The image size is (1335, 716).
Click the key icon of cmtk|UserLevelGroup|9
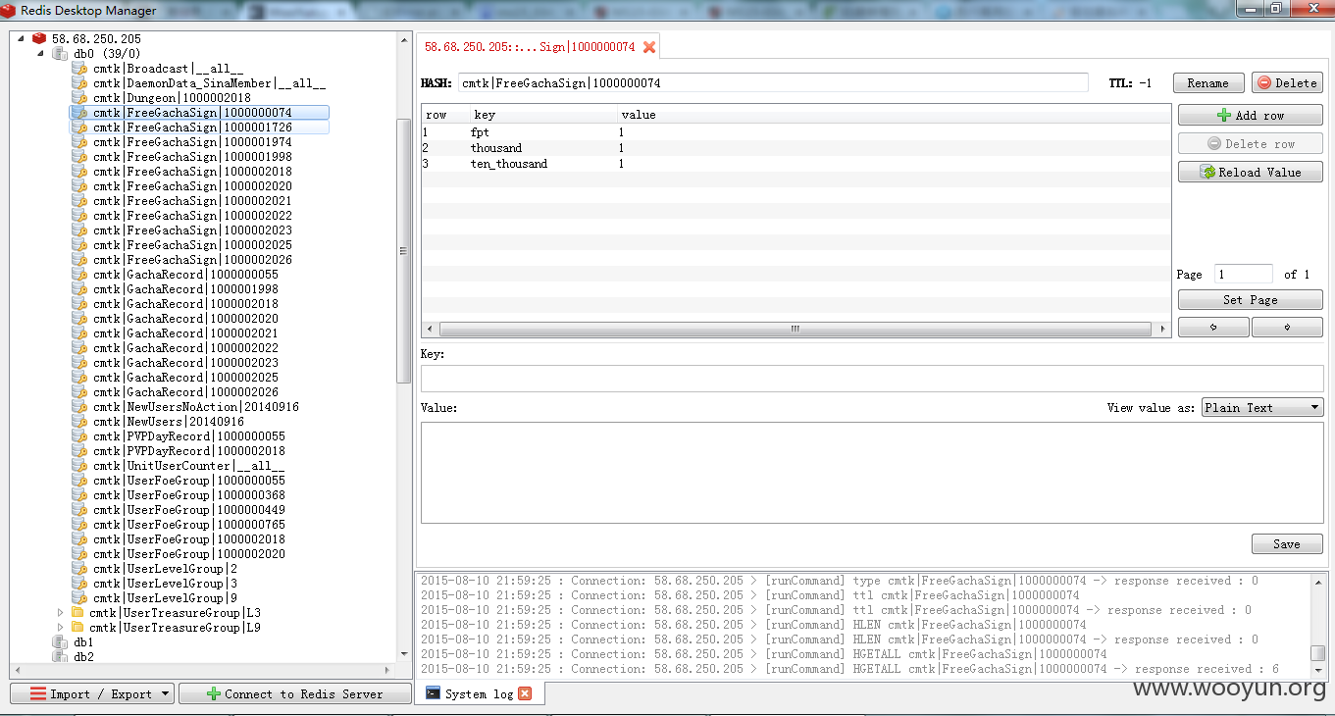[79, 598]
